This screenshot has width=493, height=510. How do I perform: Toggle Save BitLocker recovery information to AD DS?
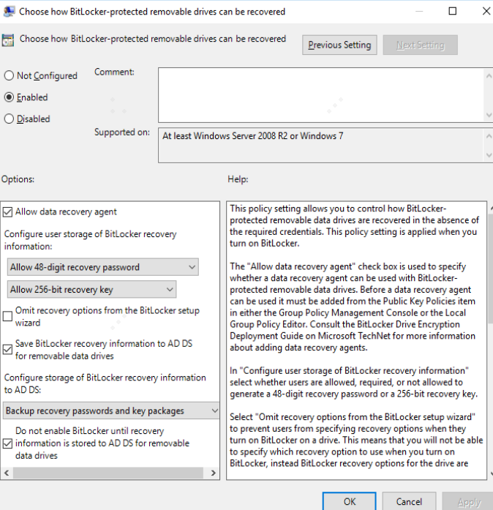point(7,350)
